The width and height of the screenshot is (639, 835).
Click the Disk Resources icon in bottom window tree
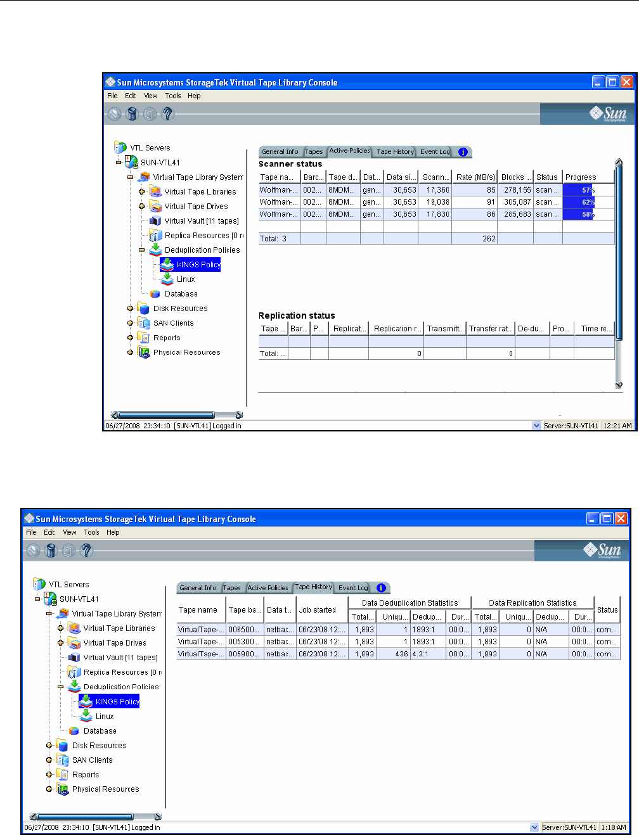click(x=62, y=745)
